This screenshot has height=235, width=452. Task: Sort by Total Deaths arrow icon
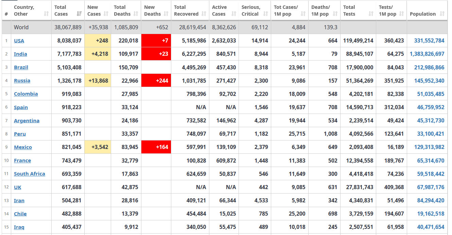(x=136, y=14)
